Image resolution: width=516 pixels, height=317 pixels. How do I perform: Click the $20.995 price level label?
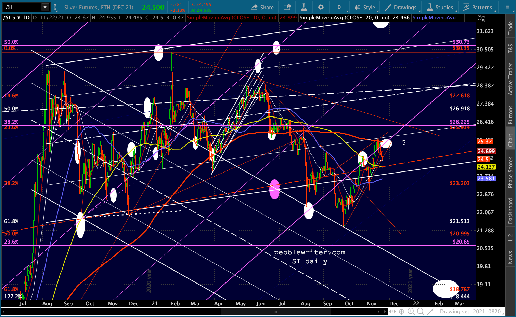pyautogui.click(x=460, y=234)
